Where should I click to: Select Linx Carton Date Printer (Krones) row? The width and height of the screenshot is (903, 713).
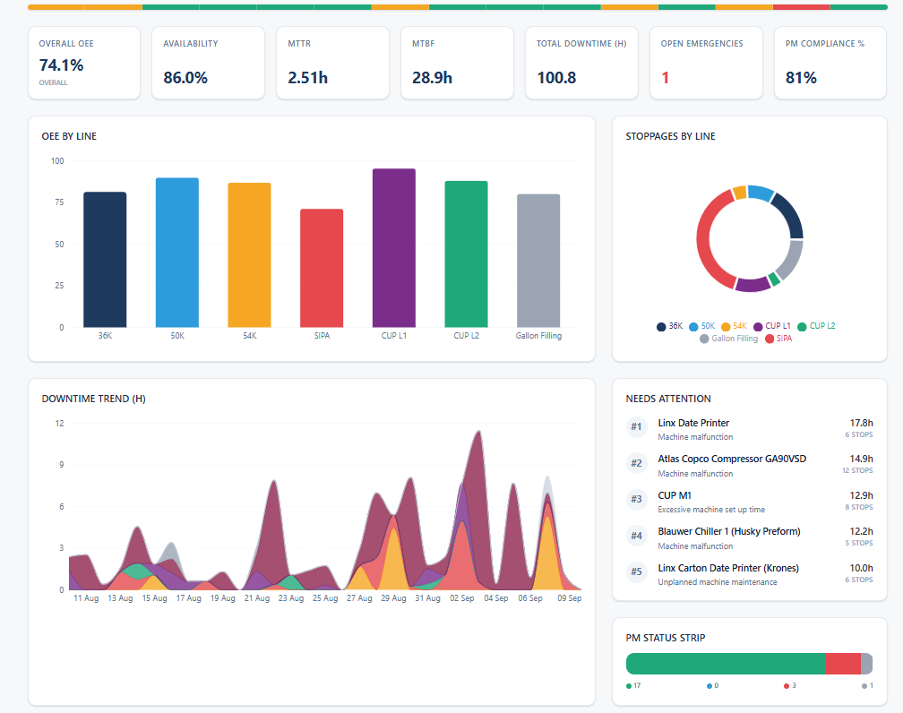click(749, 575)
